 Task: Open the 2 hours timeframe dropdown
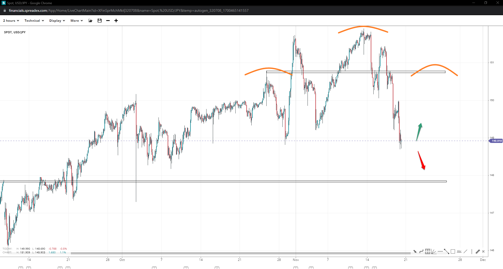11,21
